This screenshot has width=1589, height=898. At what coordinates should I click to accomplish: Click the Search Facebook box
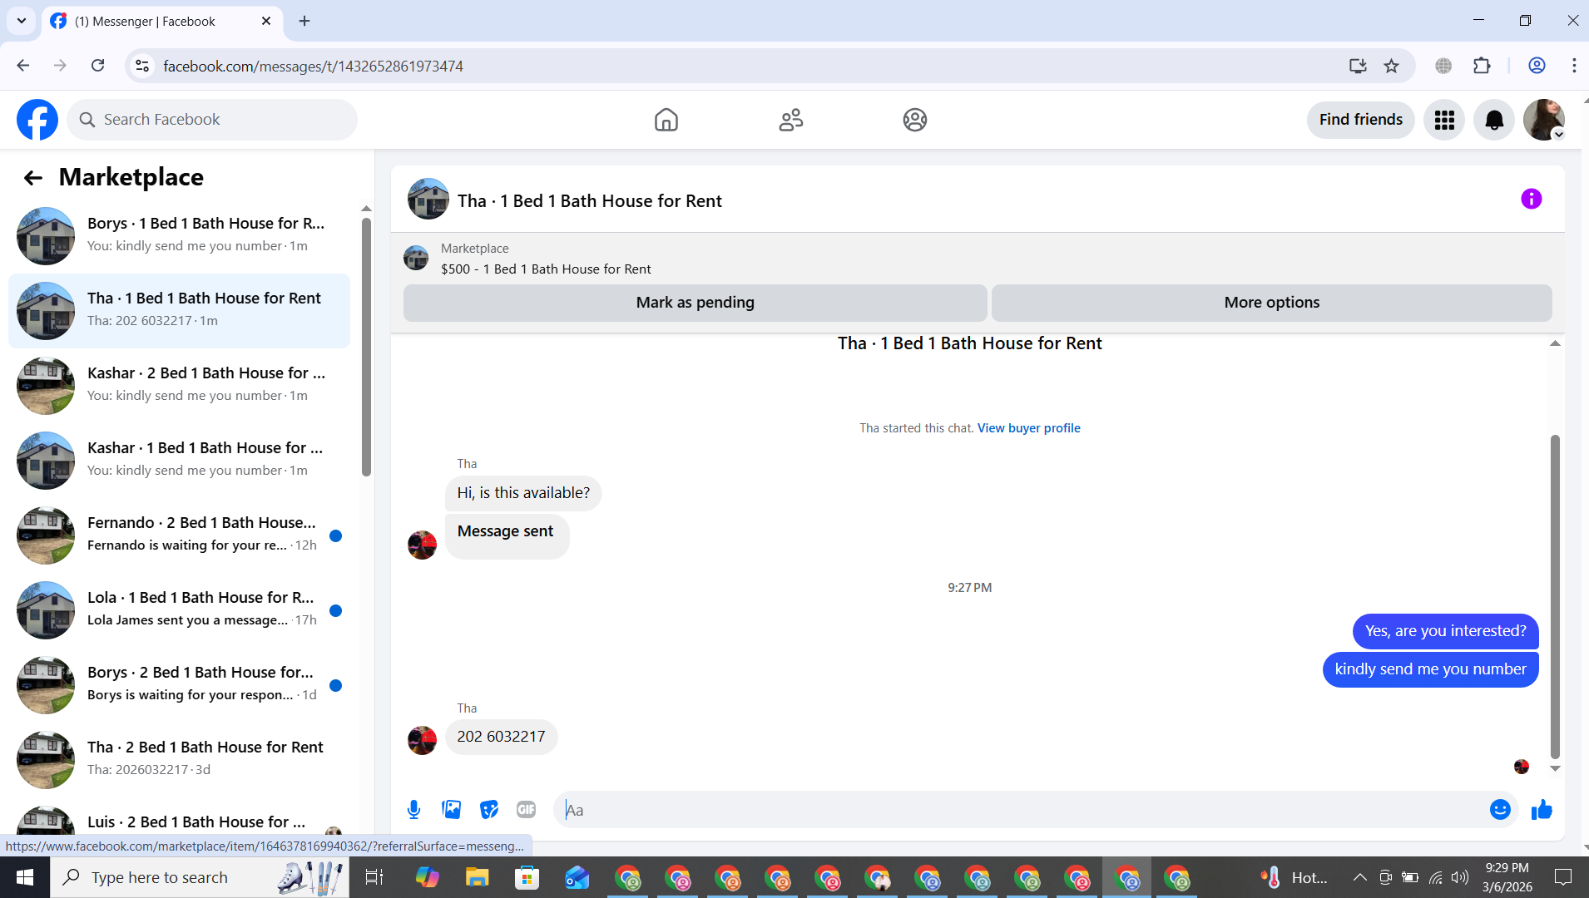pos(212,120)
